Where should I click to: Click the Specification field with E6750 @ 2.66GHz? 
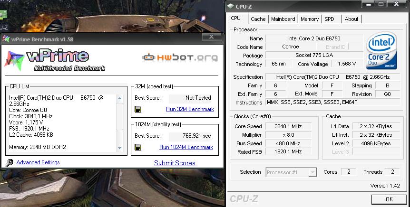(x=332, y=77)
